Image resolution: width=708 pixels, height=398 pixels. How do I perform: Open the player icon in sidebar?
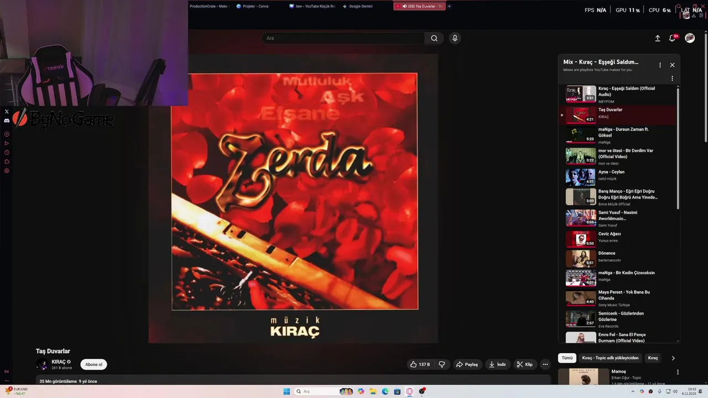(x=7, y=134)
